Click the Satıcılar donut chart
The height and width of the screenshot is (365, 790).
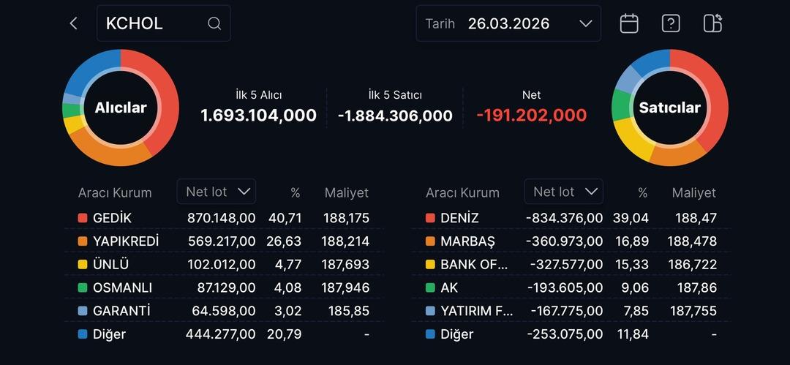[669, 108]
